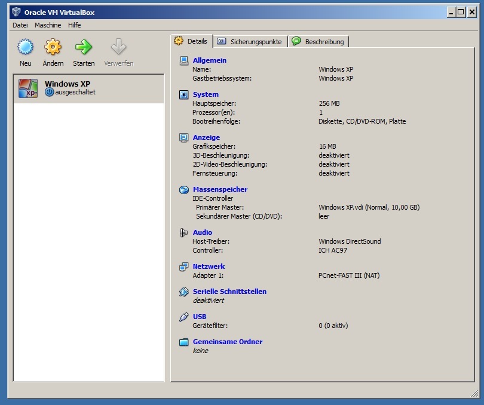Open the Allgemein settings link
Viewport: 484px width, 405px height.
210,60
